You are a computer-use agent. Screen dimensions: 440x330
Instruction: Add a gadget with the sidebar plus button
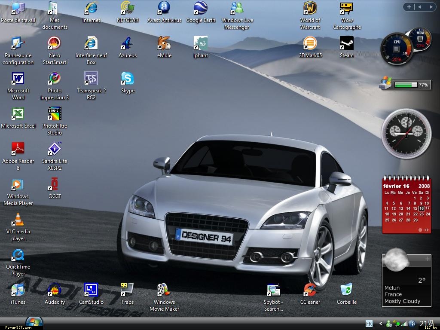pos(409,7)
